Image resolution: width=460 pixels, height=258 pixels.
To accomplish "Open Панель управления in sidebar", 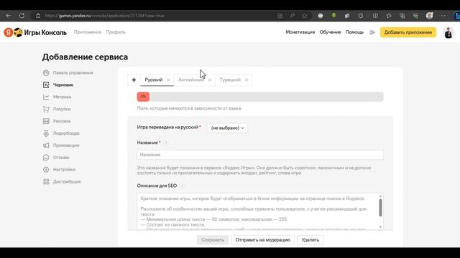I will point(68,73).
